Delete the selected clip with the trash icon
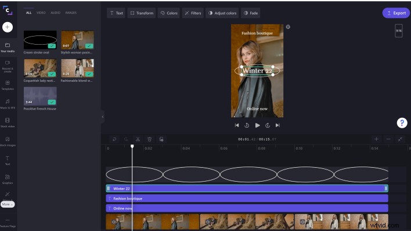 [x=149, y=139]
